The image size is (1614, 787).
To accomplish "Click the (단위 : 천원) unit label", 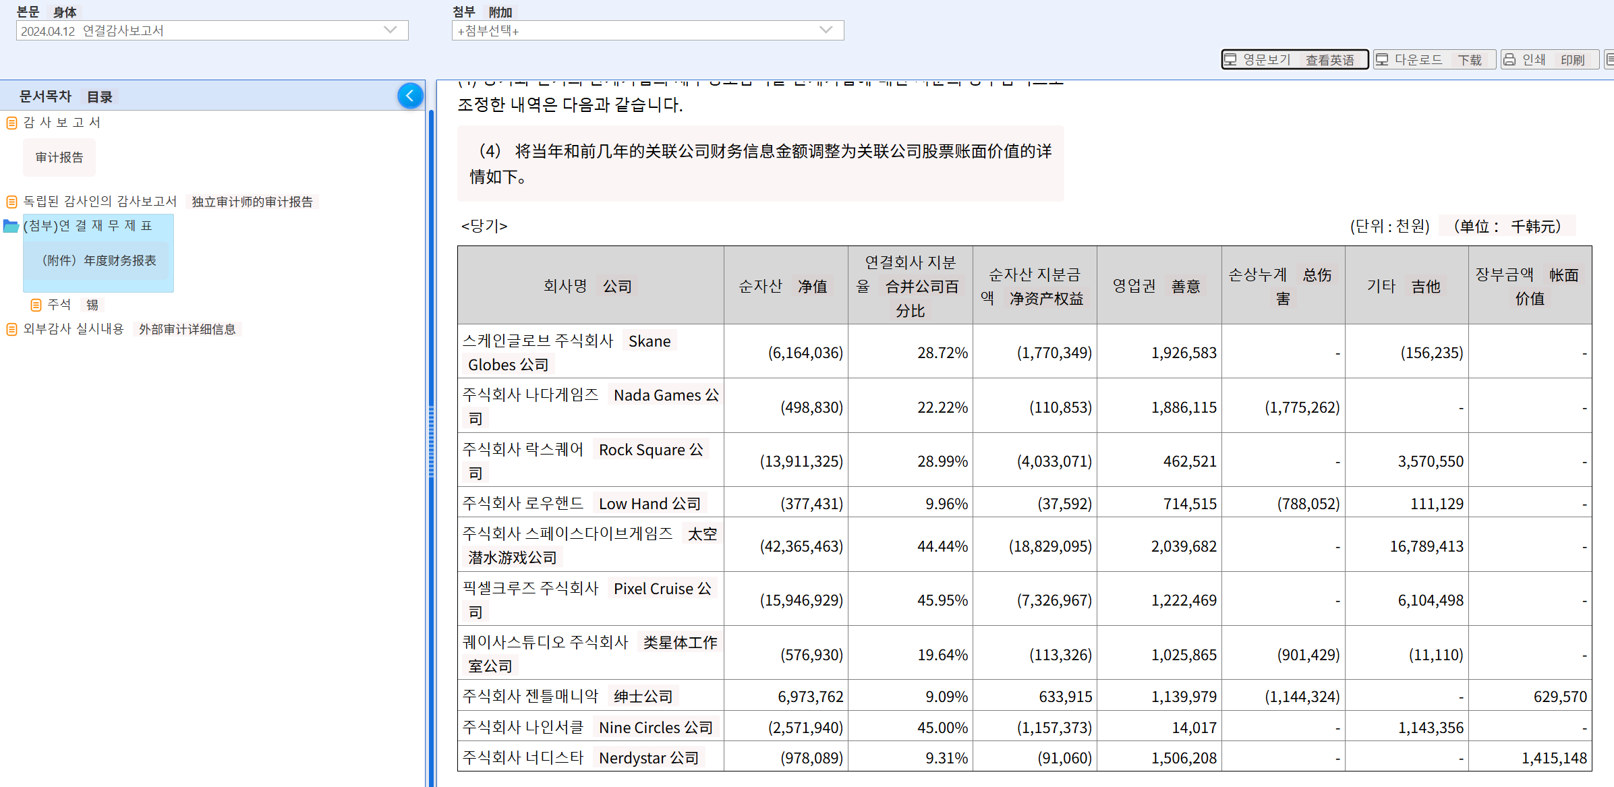I will [x=1389, y=226].
